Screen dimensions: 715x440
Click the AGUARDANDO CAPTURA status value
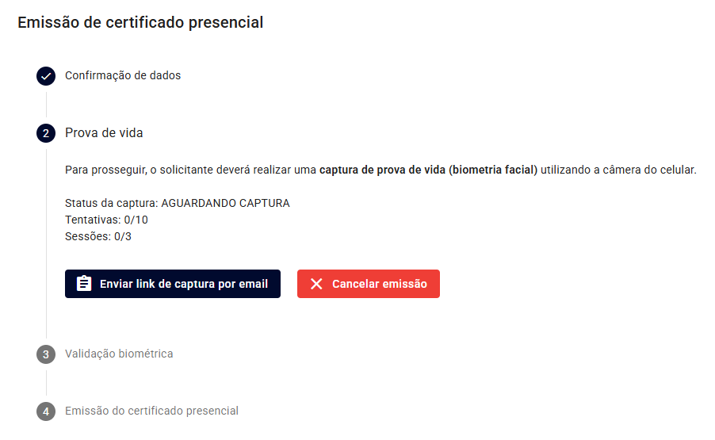coord(225,203)
